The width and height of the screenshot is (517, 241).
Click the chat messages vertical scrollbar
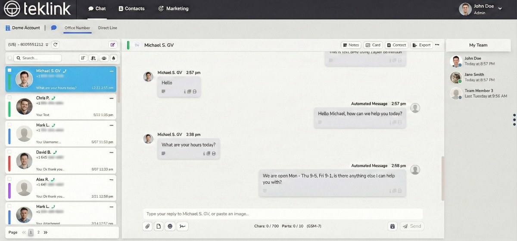(442, 178)
